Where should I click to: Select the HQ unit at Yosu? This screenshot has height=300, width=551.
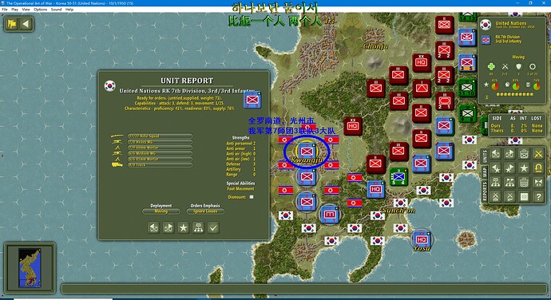[421, 239]
